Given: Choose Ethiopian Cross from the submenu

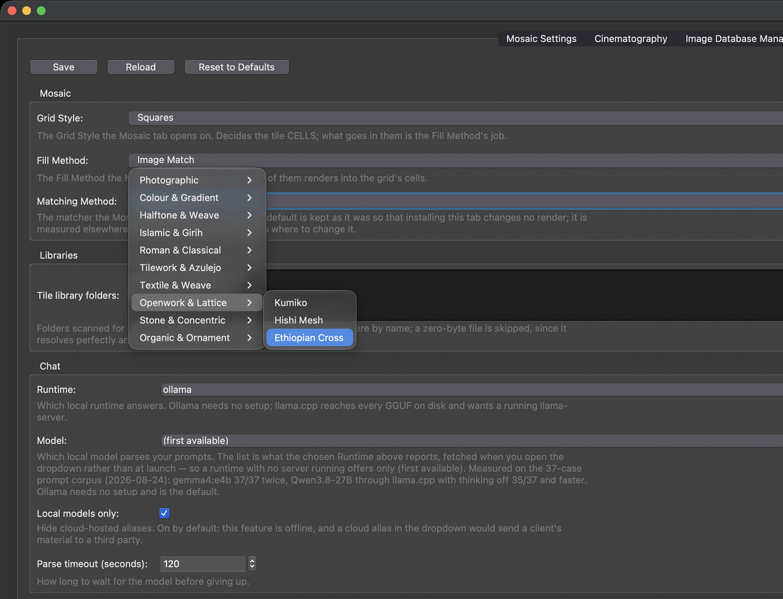Looking at the screenshot, I should point(310,338).
